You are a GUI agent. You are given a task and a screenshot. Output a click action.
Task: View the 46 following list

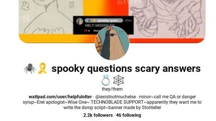click(x=129, y=115)
